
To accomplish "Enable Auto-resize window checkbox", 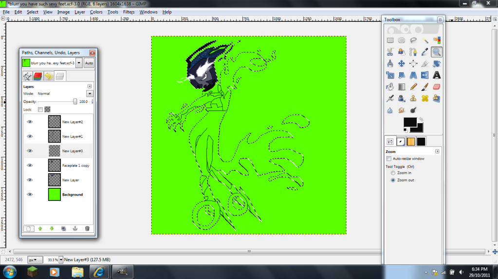I will pos(388,159).
